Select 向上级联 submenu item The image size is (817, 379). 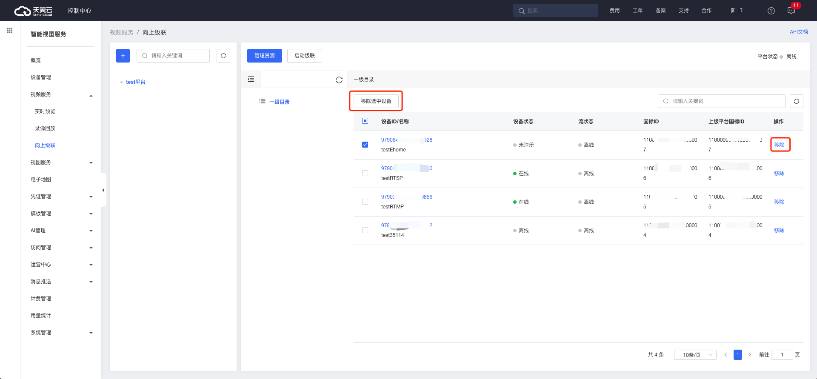[x=45, y=145]
